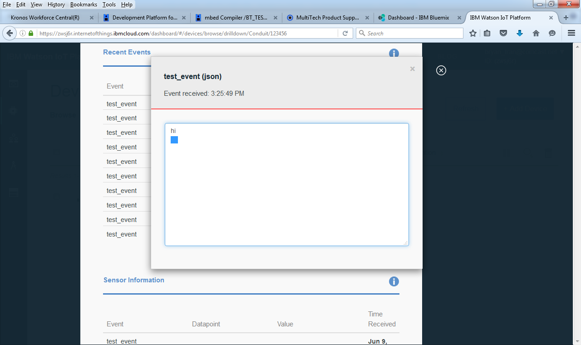The height and width of the screenshot is (345, 581).
Task: Select the first test_event row in Recent Events
Action: 122,104
